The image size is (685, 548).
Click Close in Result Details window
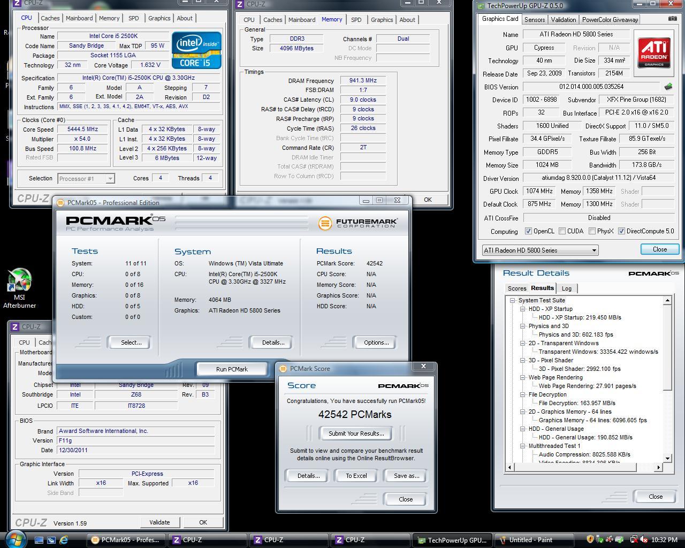tap(656, 497)
